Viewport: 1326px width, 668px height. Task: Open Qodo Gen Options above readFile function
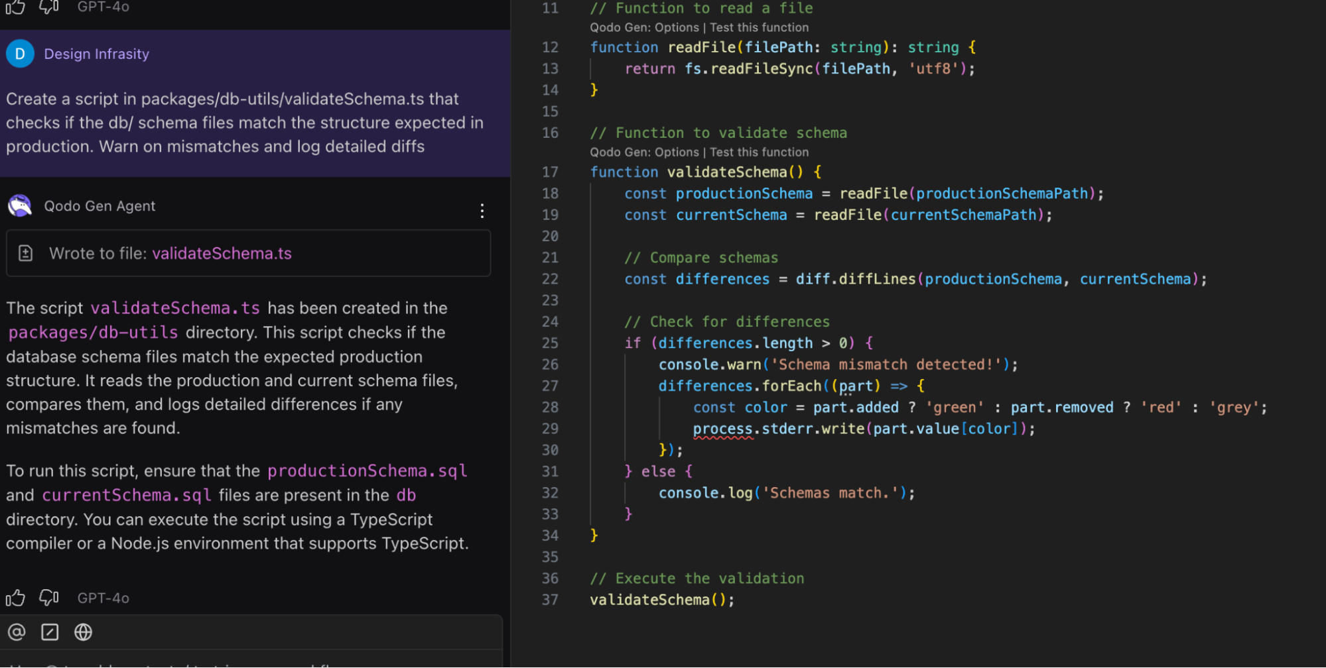644,27
